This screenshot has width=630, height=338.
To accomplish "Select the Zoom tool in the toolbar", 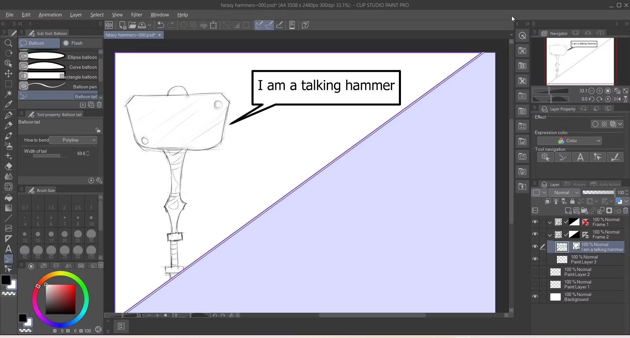I will tap(9, 43).
